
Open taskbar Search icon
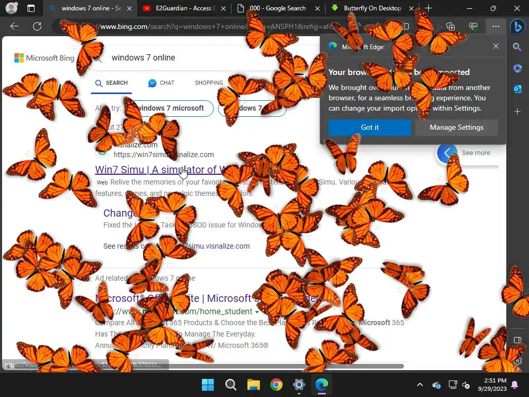point(231,385)
